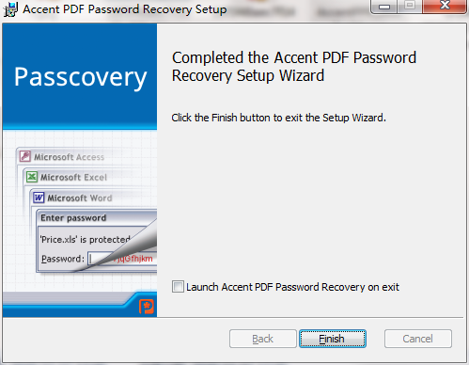Click the 'Click the Finish button' instruction text

278,118
